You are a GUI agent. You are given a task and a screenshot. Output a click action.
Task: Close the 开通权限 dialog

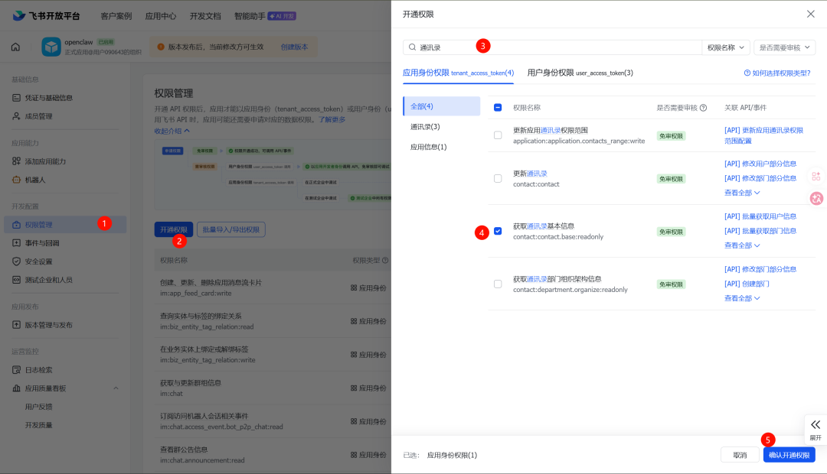(811, 15)
